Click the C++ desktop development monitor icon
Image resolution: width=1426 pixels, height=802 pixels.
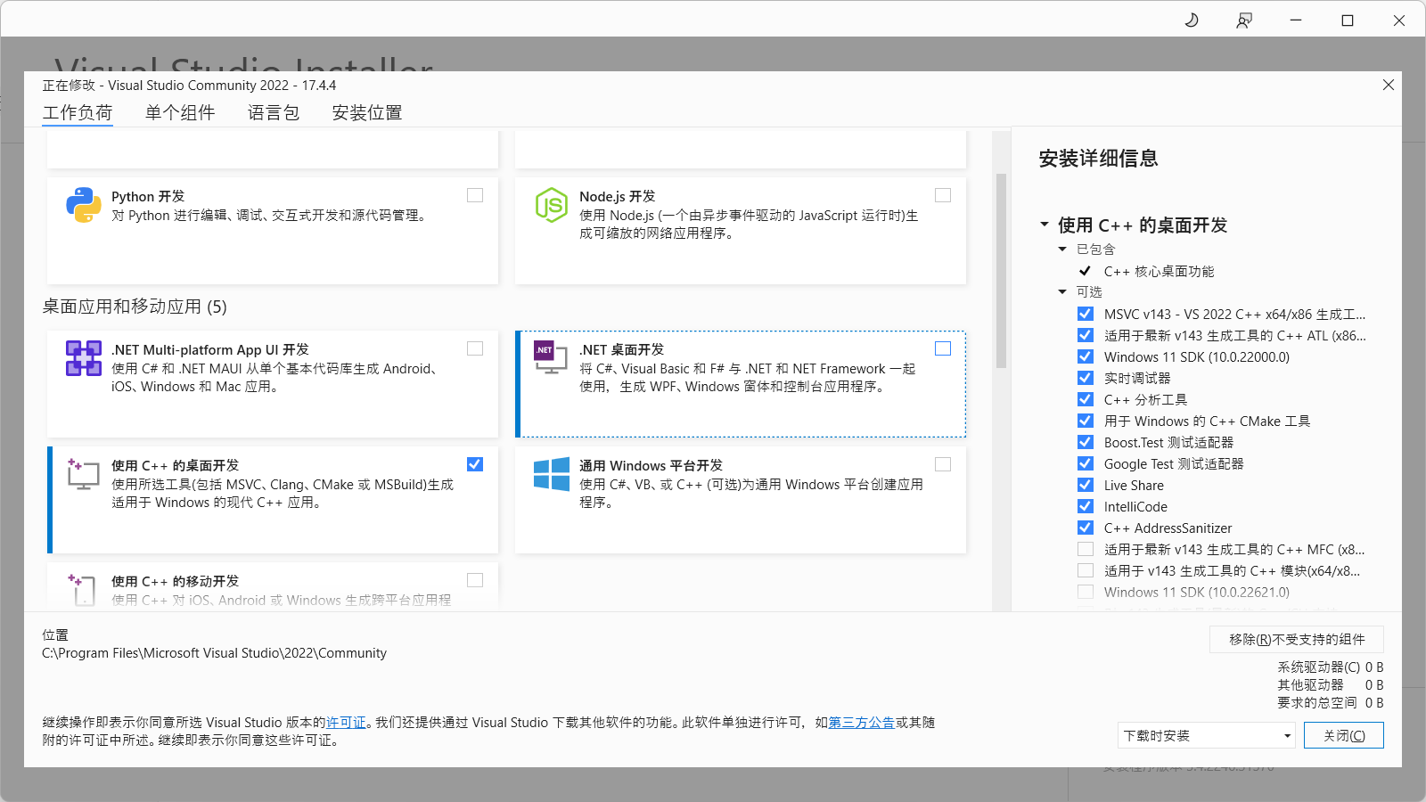(x=83, y=474)
